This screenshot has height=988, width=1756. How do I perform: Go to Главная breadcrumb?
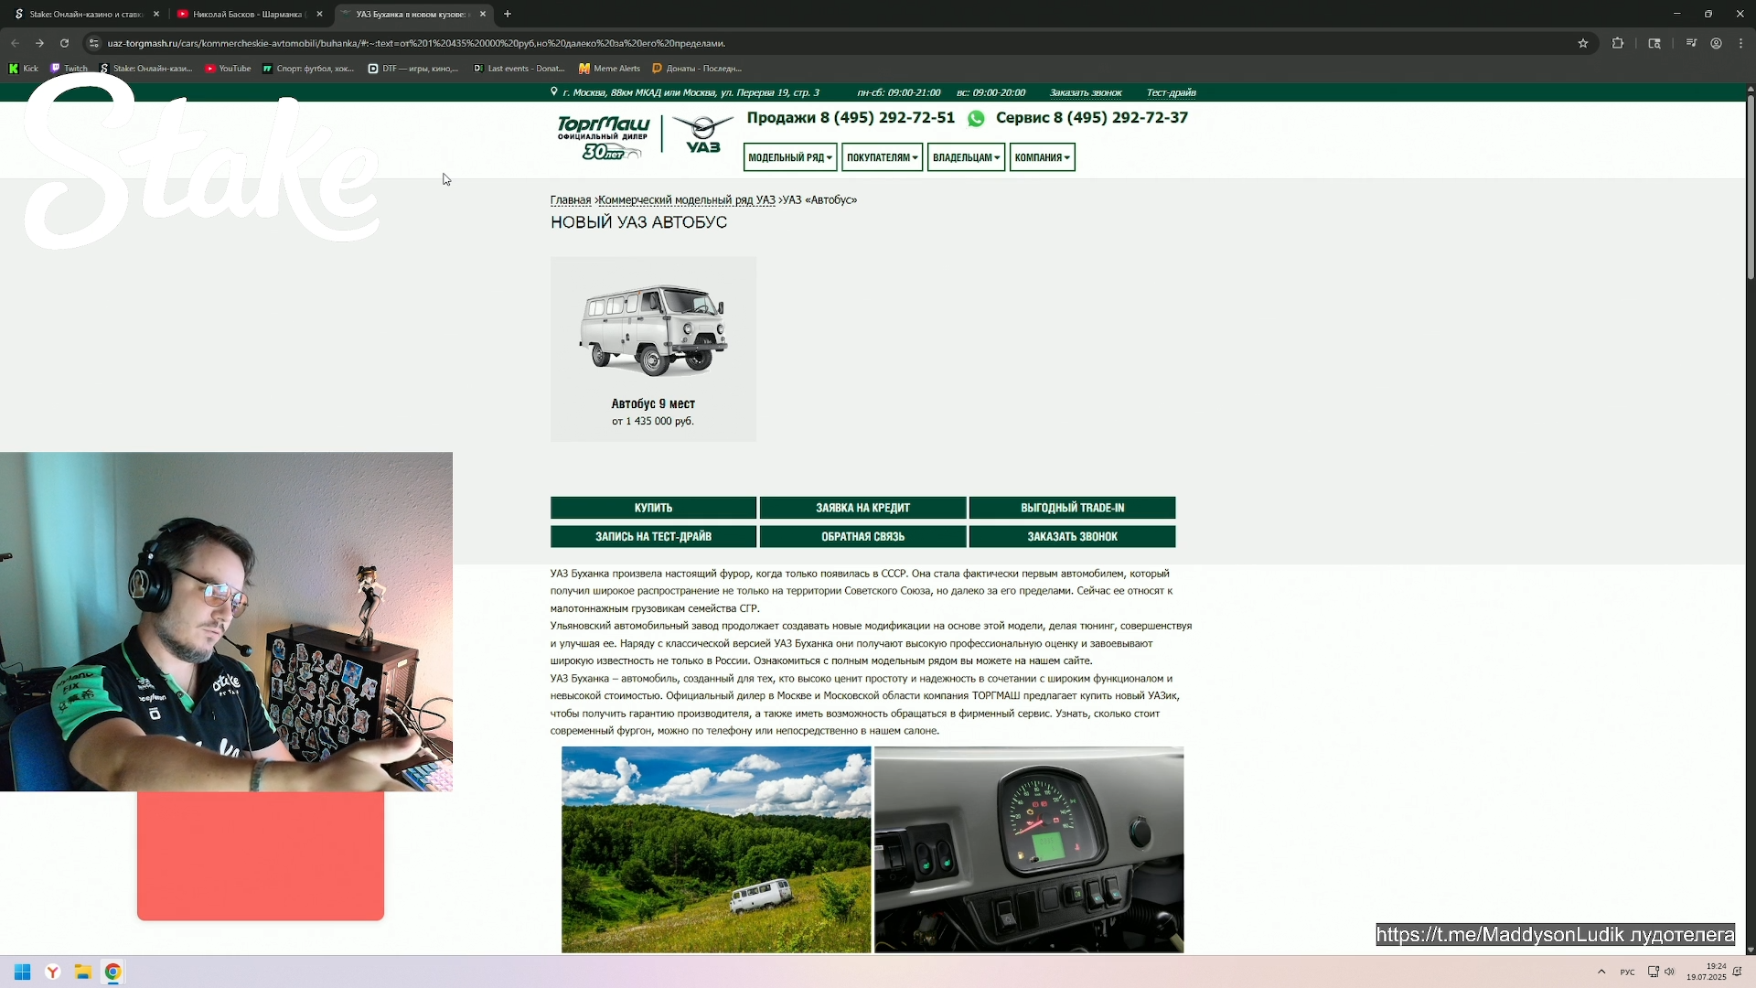(x=571, y=200)
